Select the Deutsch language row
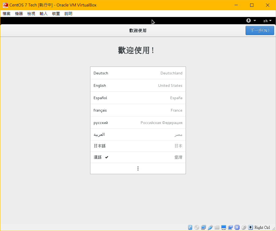Screen dimensions: 276x231 point(138,73)
